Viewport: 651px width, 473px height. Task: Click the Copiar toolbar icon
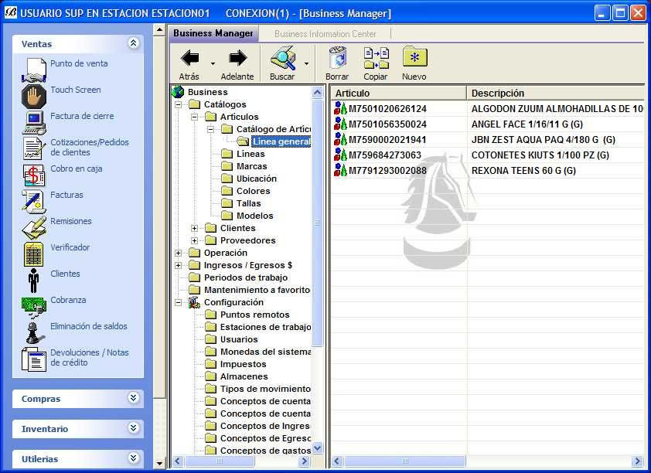pos(377,58)
